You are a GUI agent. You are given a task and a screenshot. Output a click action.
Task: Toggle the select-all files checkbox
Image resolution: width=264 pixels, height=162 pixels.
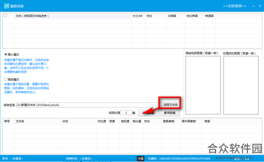point(5,15)
